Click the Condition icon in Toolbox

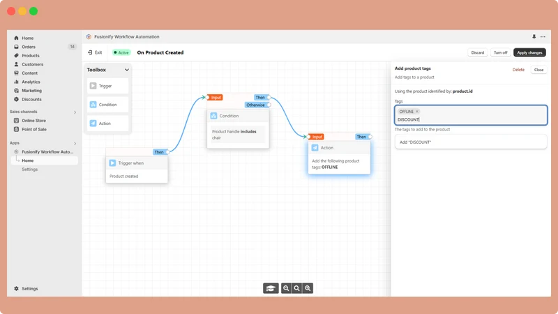click(93, 105)
